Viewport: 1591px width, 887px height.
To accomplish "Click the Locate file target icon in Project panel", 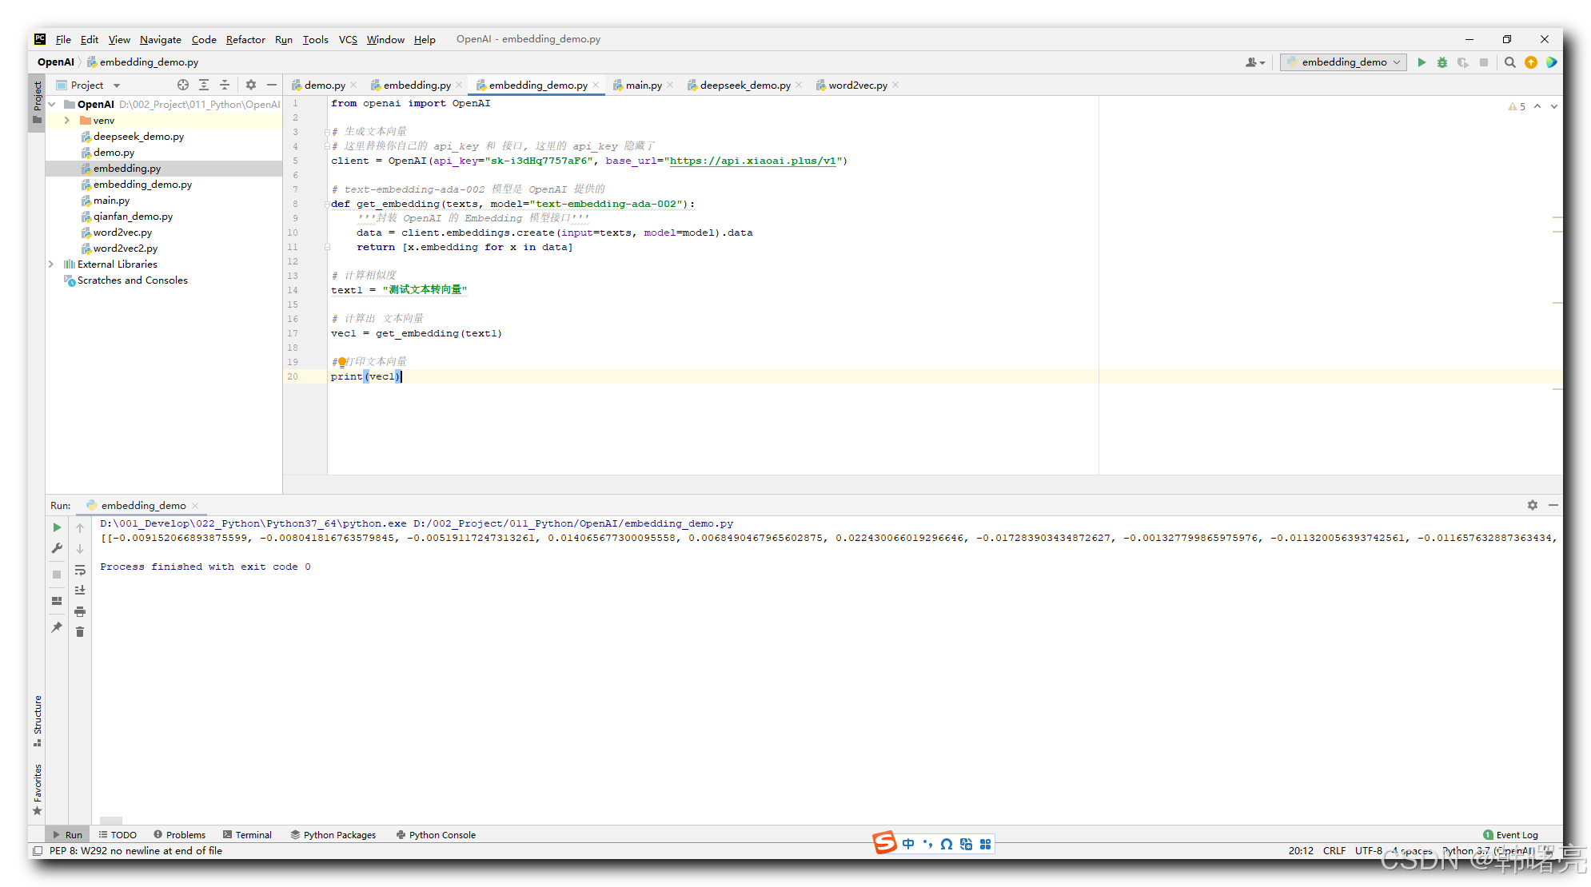I will pyautogui.click(x=183, y=85).
